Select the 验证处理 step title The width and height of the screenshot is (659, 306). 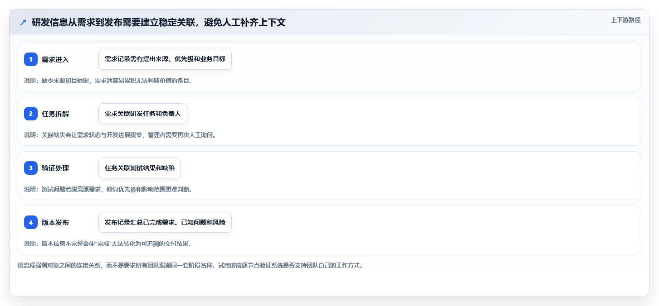tap(55, 168)
